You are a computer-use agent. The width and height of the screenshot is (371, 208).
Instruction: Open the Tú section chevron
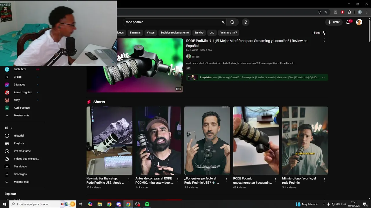point(11,128)
